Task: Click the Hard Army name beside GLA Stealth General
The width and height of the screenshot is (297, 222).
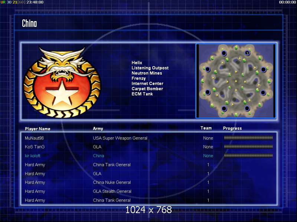Action: pos(35,191)
